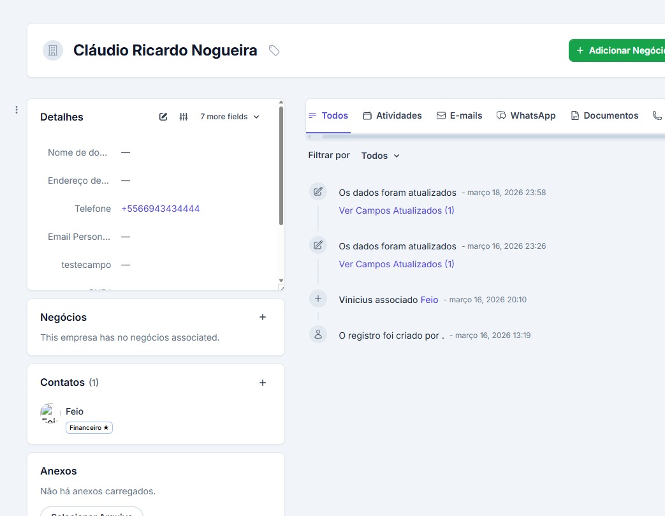Expand the 7 more fields dropdown
The height and width of the screenshot is (516, 665).
(x=230, y=117)
